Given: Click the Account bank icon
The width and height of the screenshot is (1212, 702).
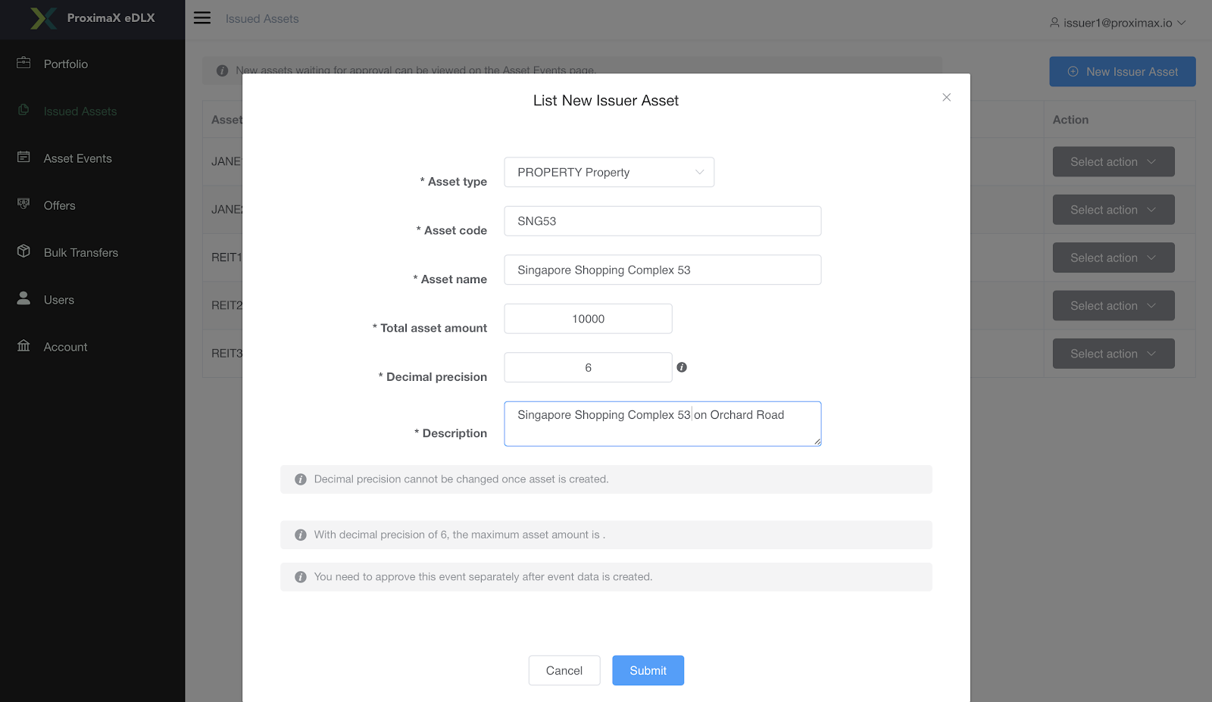Looking at the screenshot, I should pyautogui.click(x=24, y=346).
